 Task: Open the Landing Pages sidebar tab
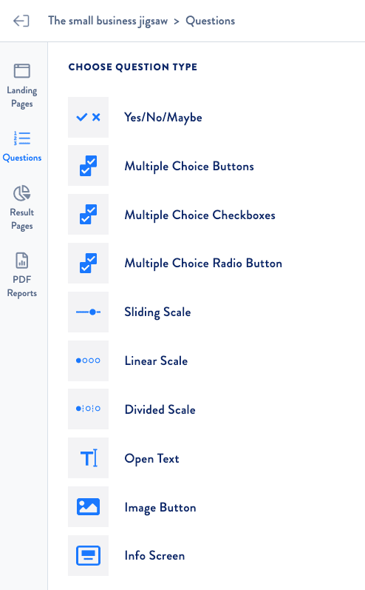(21, 86)
